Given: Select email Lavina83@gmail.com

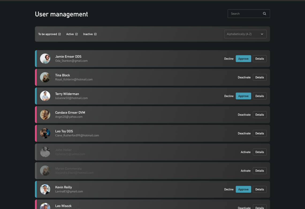Looking at the screenshot, I should point(69,192).
